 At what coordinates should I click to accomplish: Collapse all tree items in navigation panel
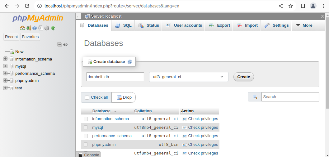pos(59,44)
